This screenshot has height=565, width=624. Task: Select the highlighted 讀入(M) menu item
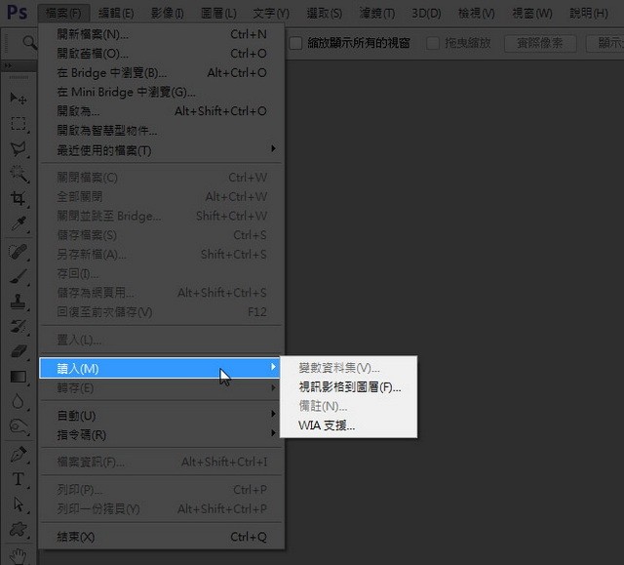pos(160,368)
